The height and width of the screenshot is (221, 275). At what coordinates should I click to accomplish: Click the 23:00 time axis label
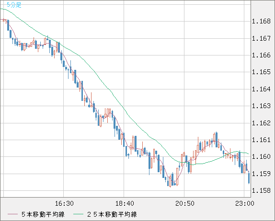pyautogui.click(x=245, y=203)
